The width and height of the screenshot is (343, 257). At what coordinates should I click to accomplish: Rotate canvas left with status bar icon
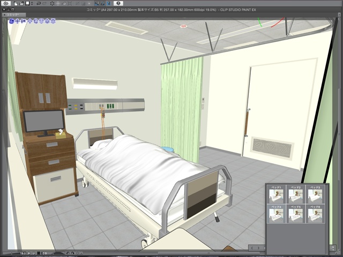click(68, 253)
